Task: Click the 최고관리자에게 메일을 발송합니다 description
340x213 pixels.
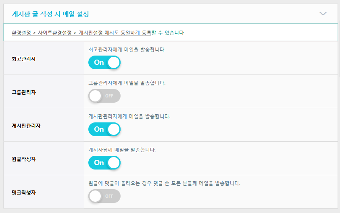Action: [127, 50]
